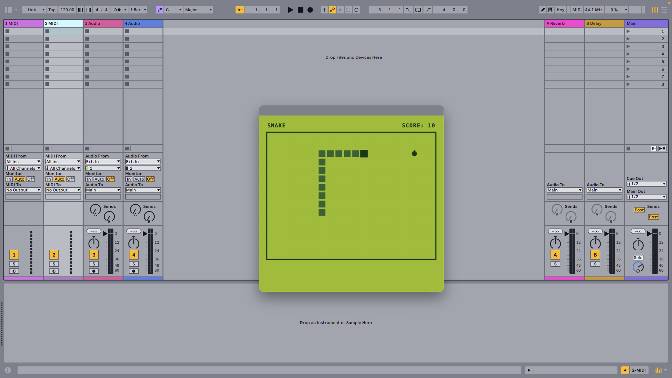The image size is (672, 378).
Task: Open track 1 MIDI From All Ins dropdown
Action: (x=23, y=162)
